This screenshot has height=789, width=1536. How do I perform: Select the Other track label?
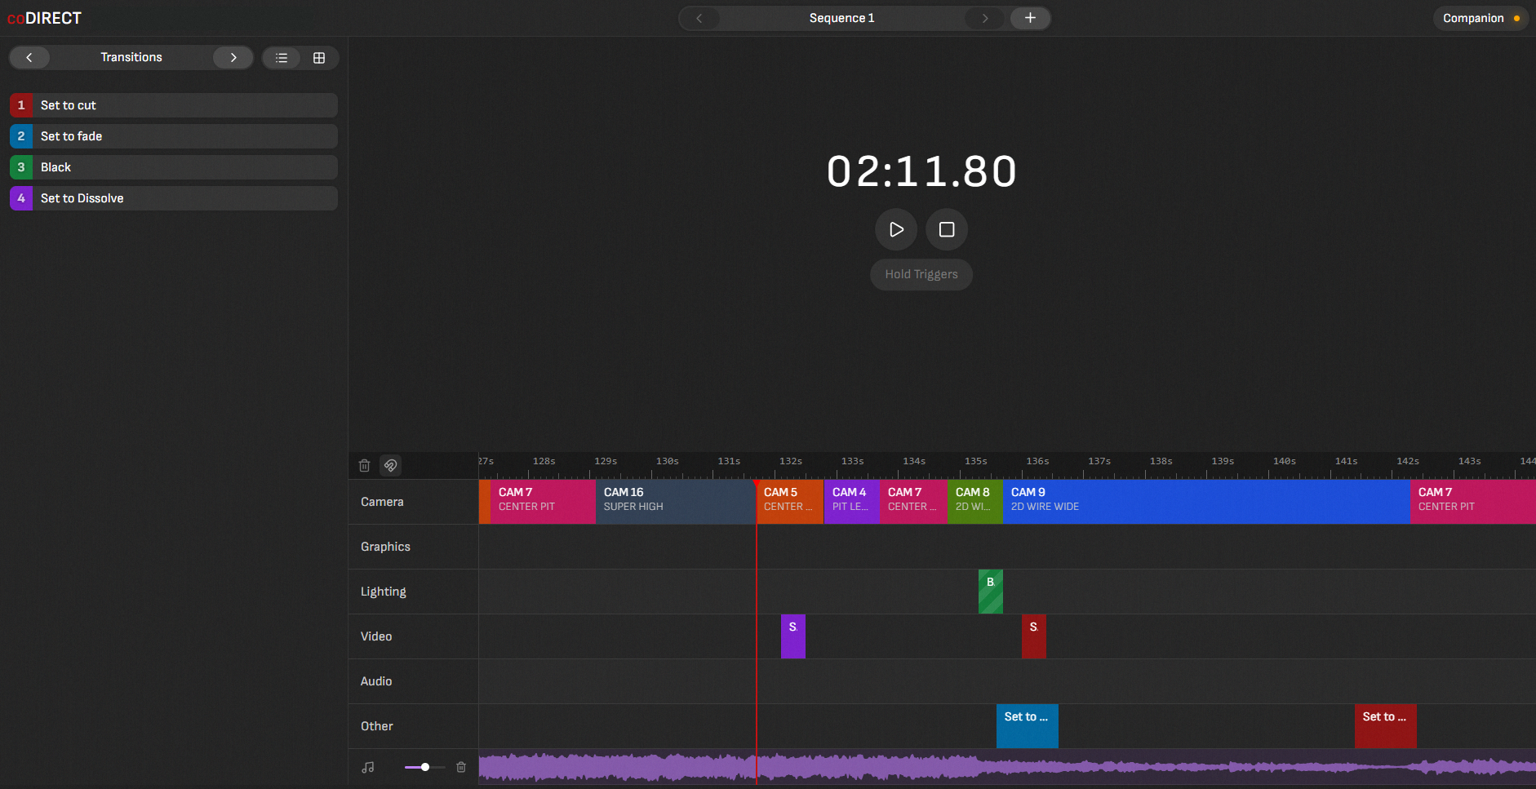point(377,726)
